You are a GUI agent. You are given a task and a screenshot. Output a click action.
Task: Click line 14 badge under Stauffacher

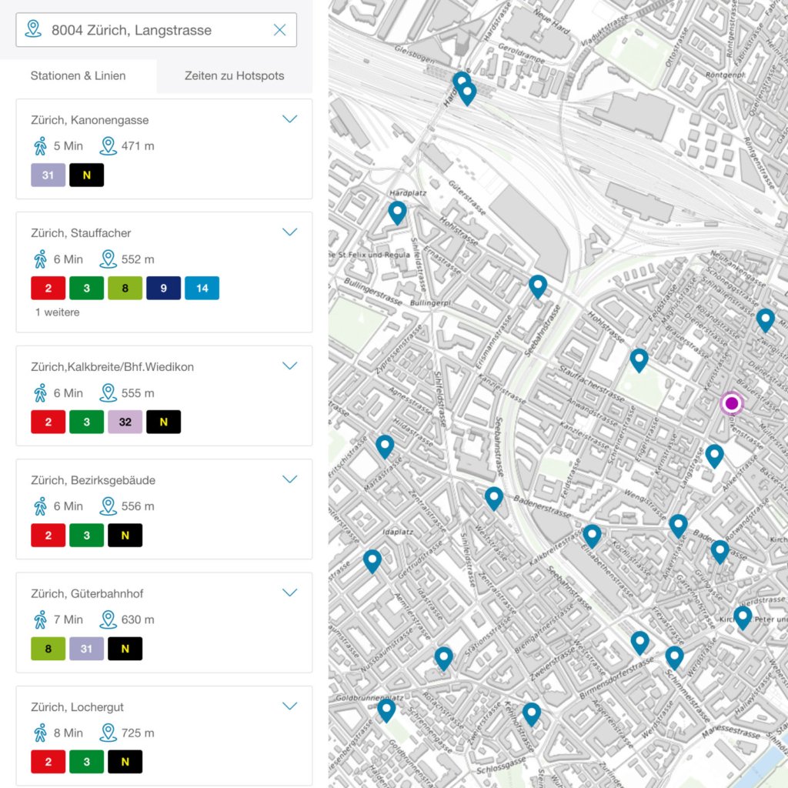coord(202,289)
